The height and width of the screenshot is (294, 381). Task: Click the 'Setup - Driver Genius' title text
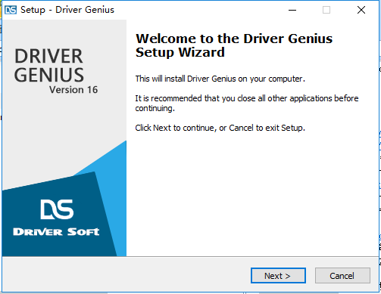(x=67, y=10)
